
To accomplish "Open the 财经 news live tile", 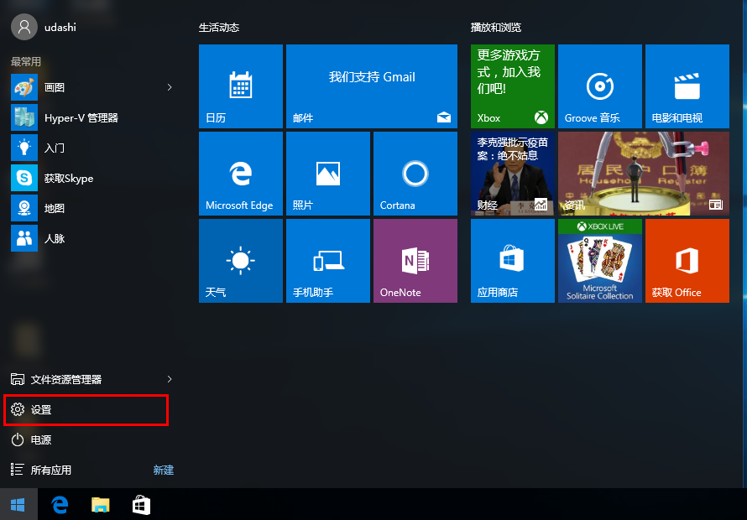I will (513, 174).
